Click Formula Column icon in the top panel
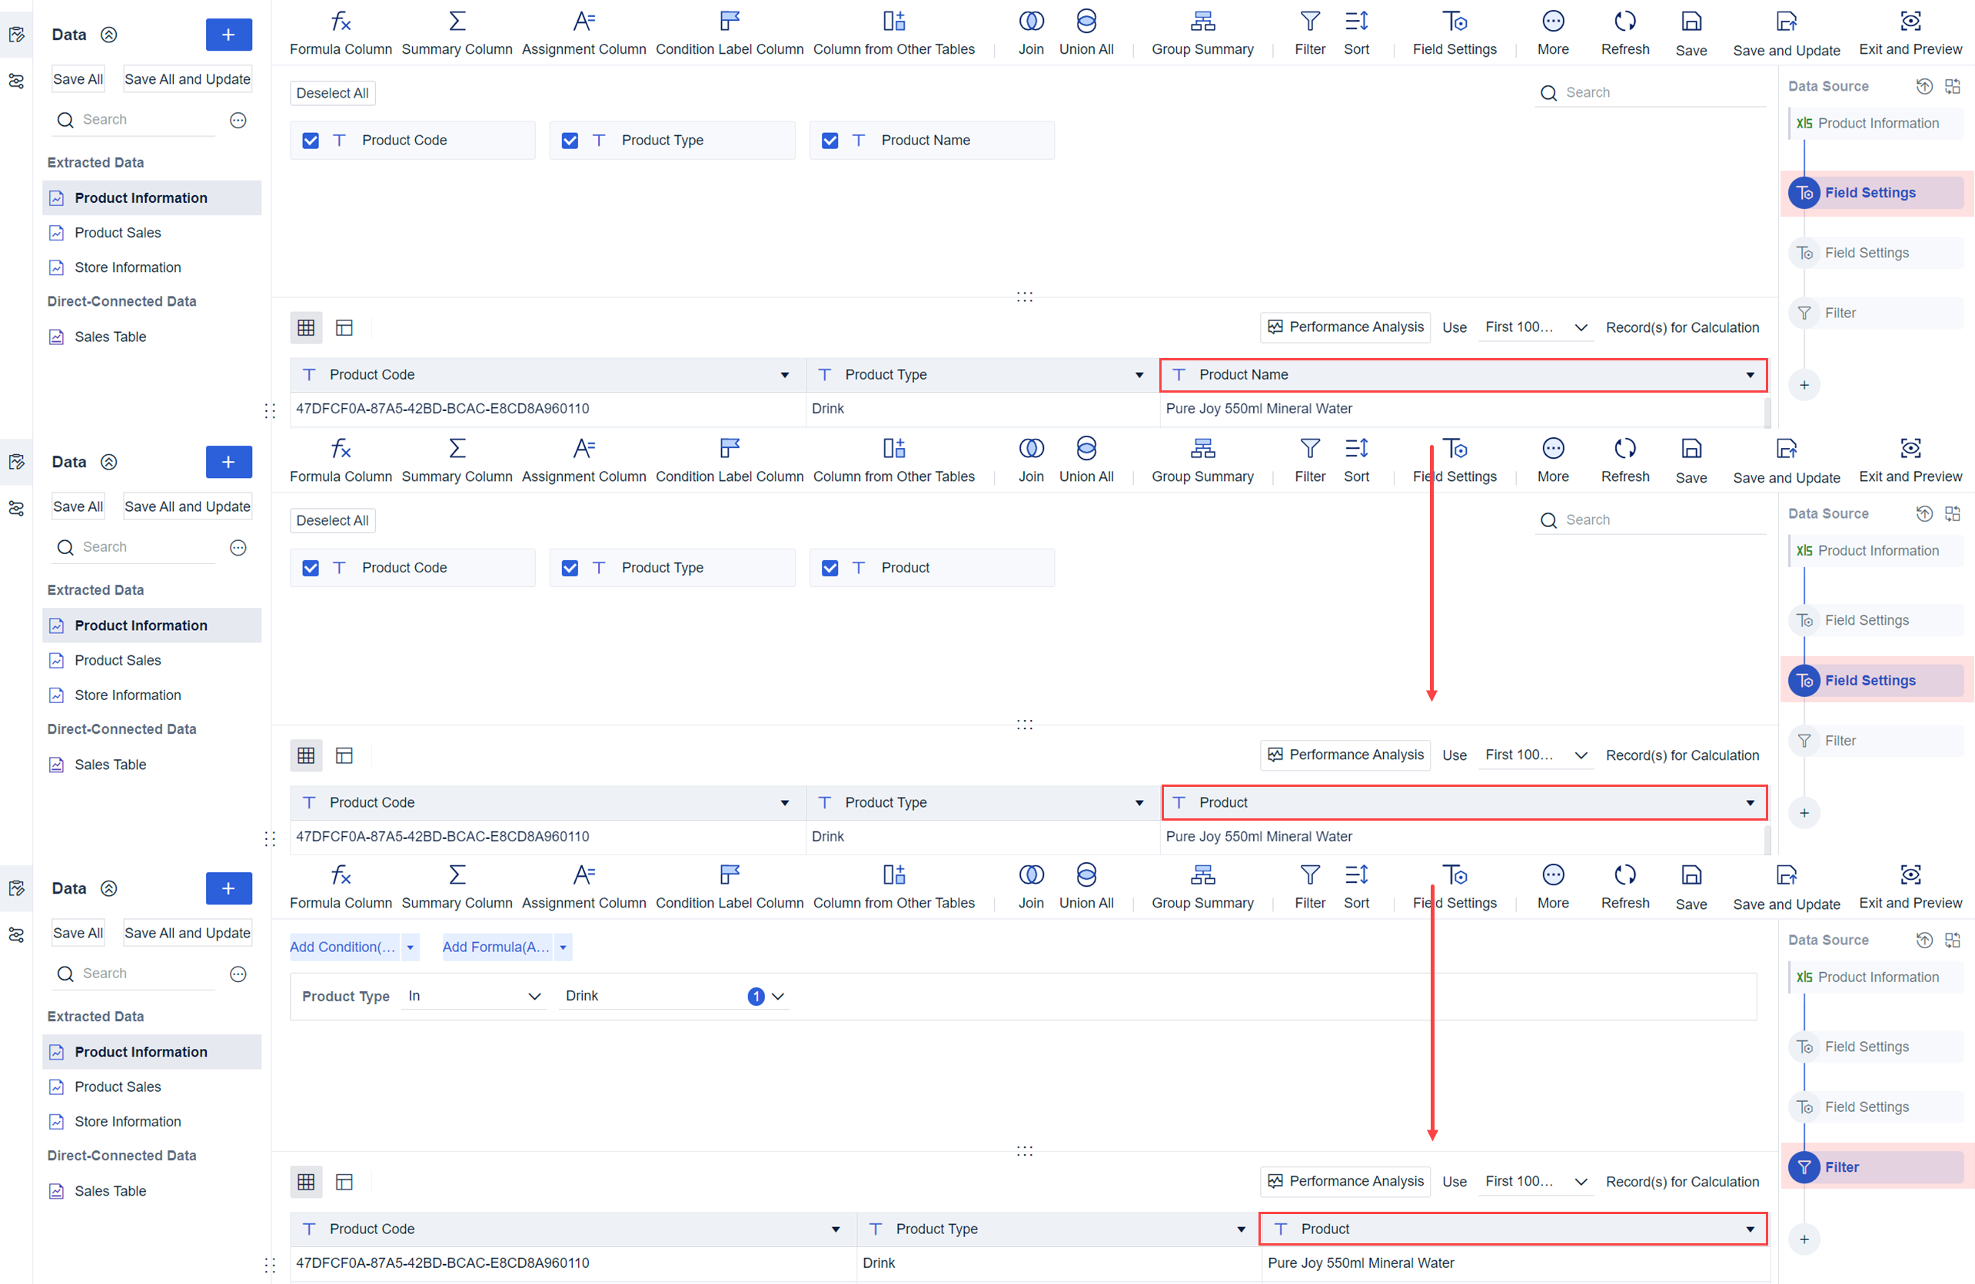This screenshot has width=1975, height=1284. pos(341,22)
